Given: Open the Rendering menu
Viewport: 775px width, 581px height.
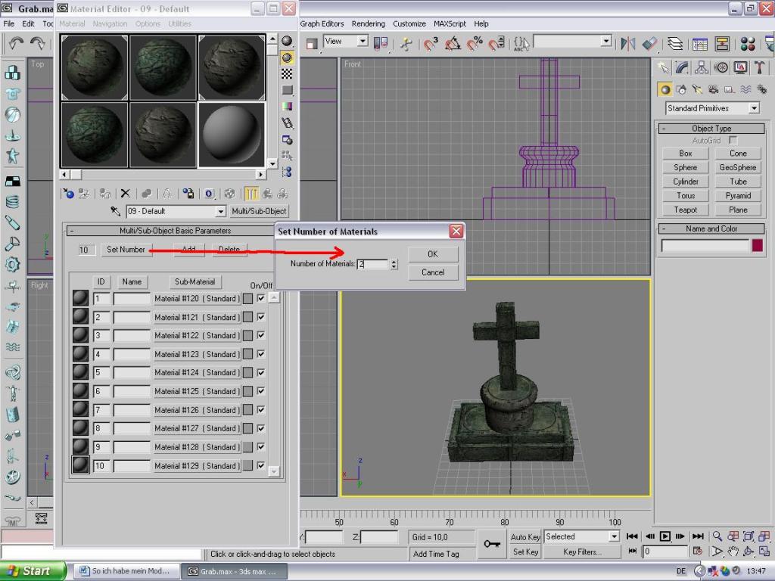Looking at the screenshot, I should [369, 23].
